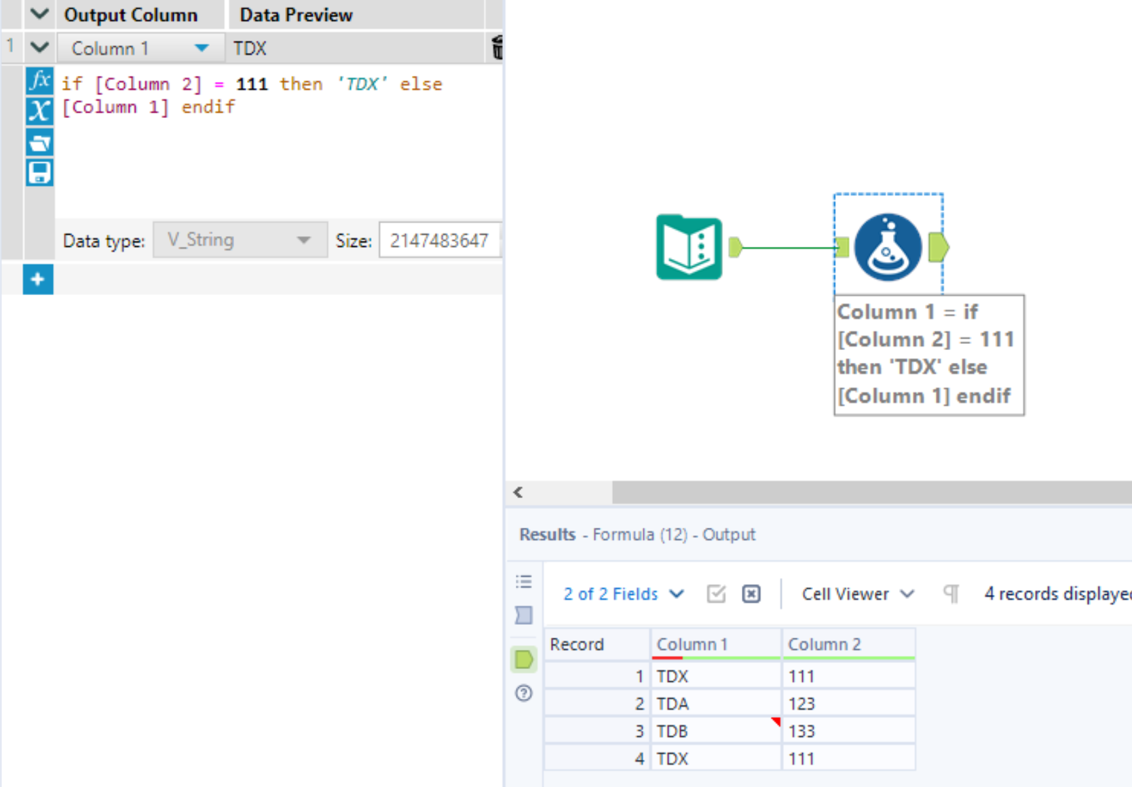This screenshot has width=1132, height=787.
Task: Add a new expression with plus button
Action: point(38,279)
